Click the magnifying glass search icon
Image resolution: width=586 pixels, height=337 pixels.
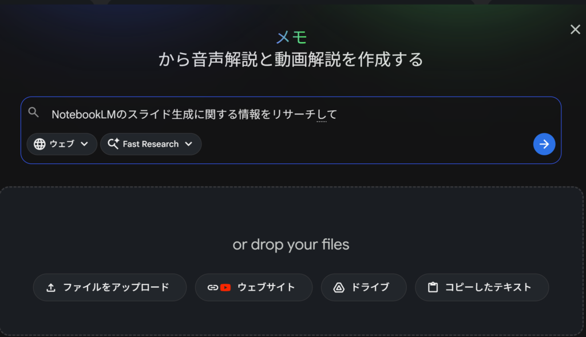coord(34,112)
